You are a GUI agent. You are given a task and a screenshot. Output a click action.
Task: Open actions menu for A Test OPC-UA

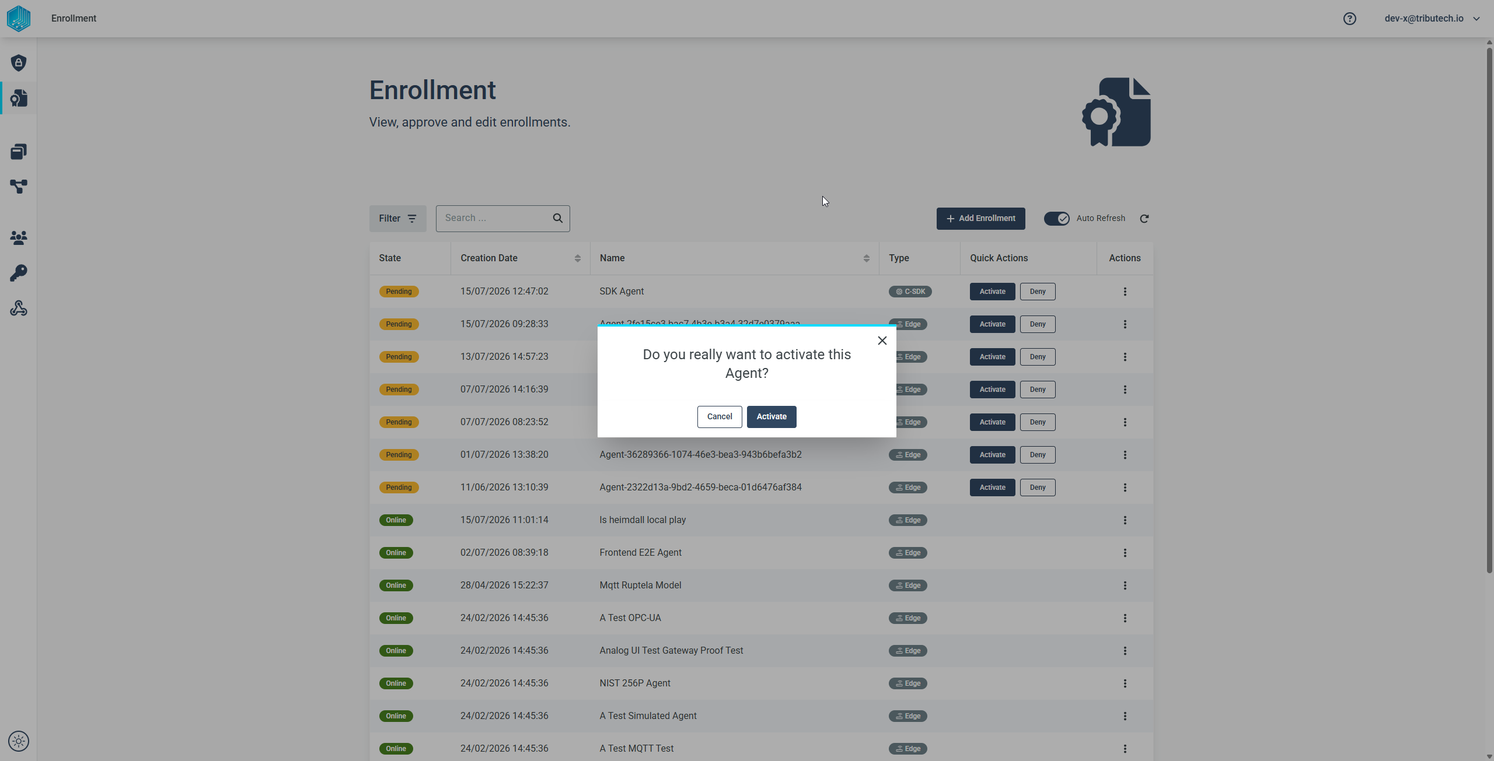tap(1125, 618)
